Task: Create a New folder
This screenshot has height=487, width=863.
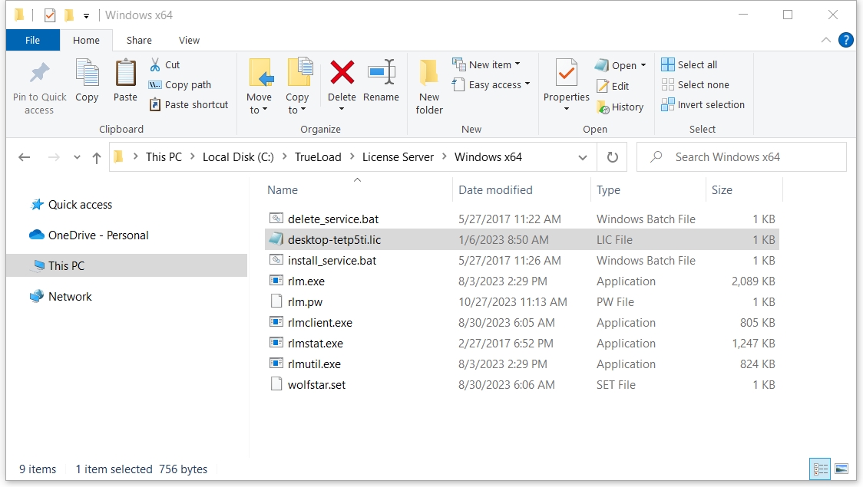Action: coord(429,74)
